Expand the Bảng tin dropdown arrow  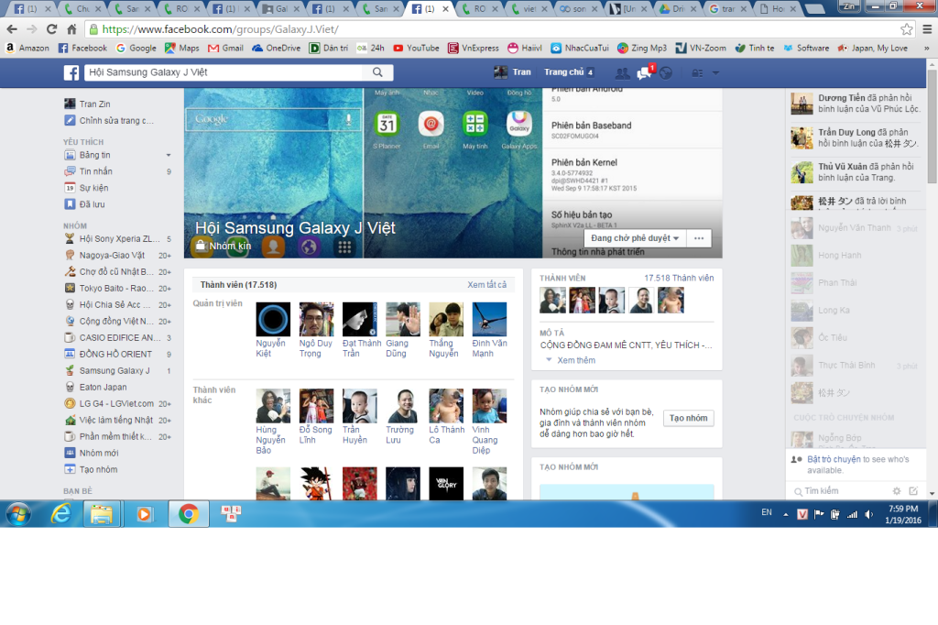click(169, 155)
